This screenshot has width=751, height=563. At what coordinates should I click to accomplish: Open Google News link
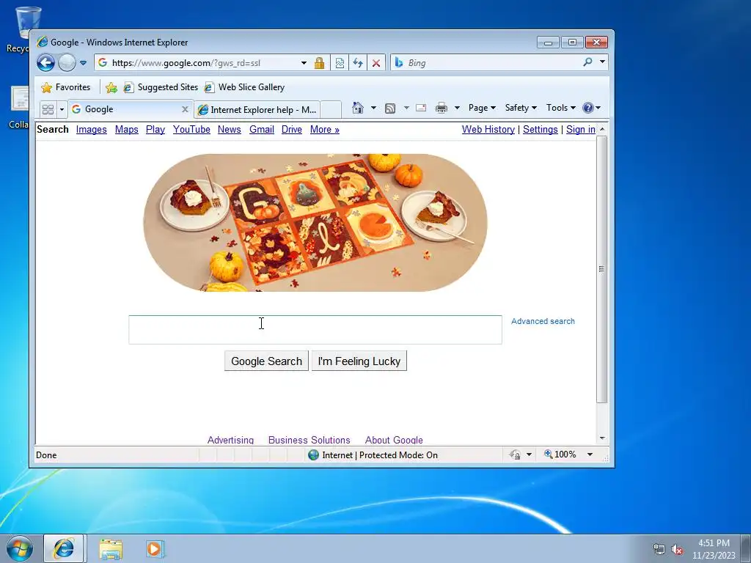[x=230, y=130]
